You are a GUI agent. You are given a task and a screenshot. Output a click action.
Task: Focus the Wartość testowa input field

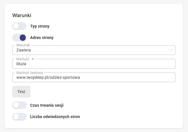[94, 77]
